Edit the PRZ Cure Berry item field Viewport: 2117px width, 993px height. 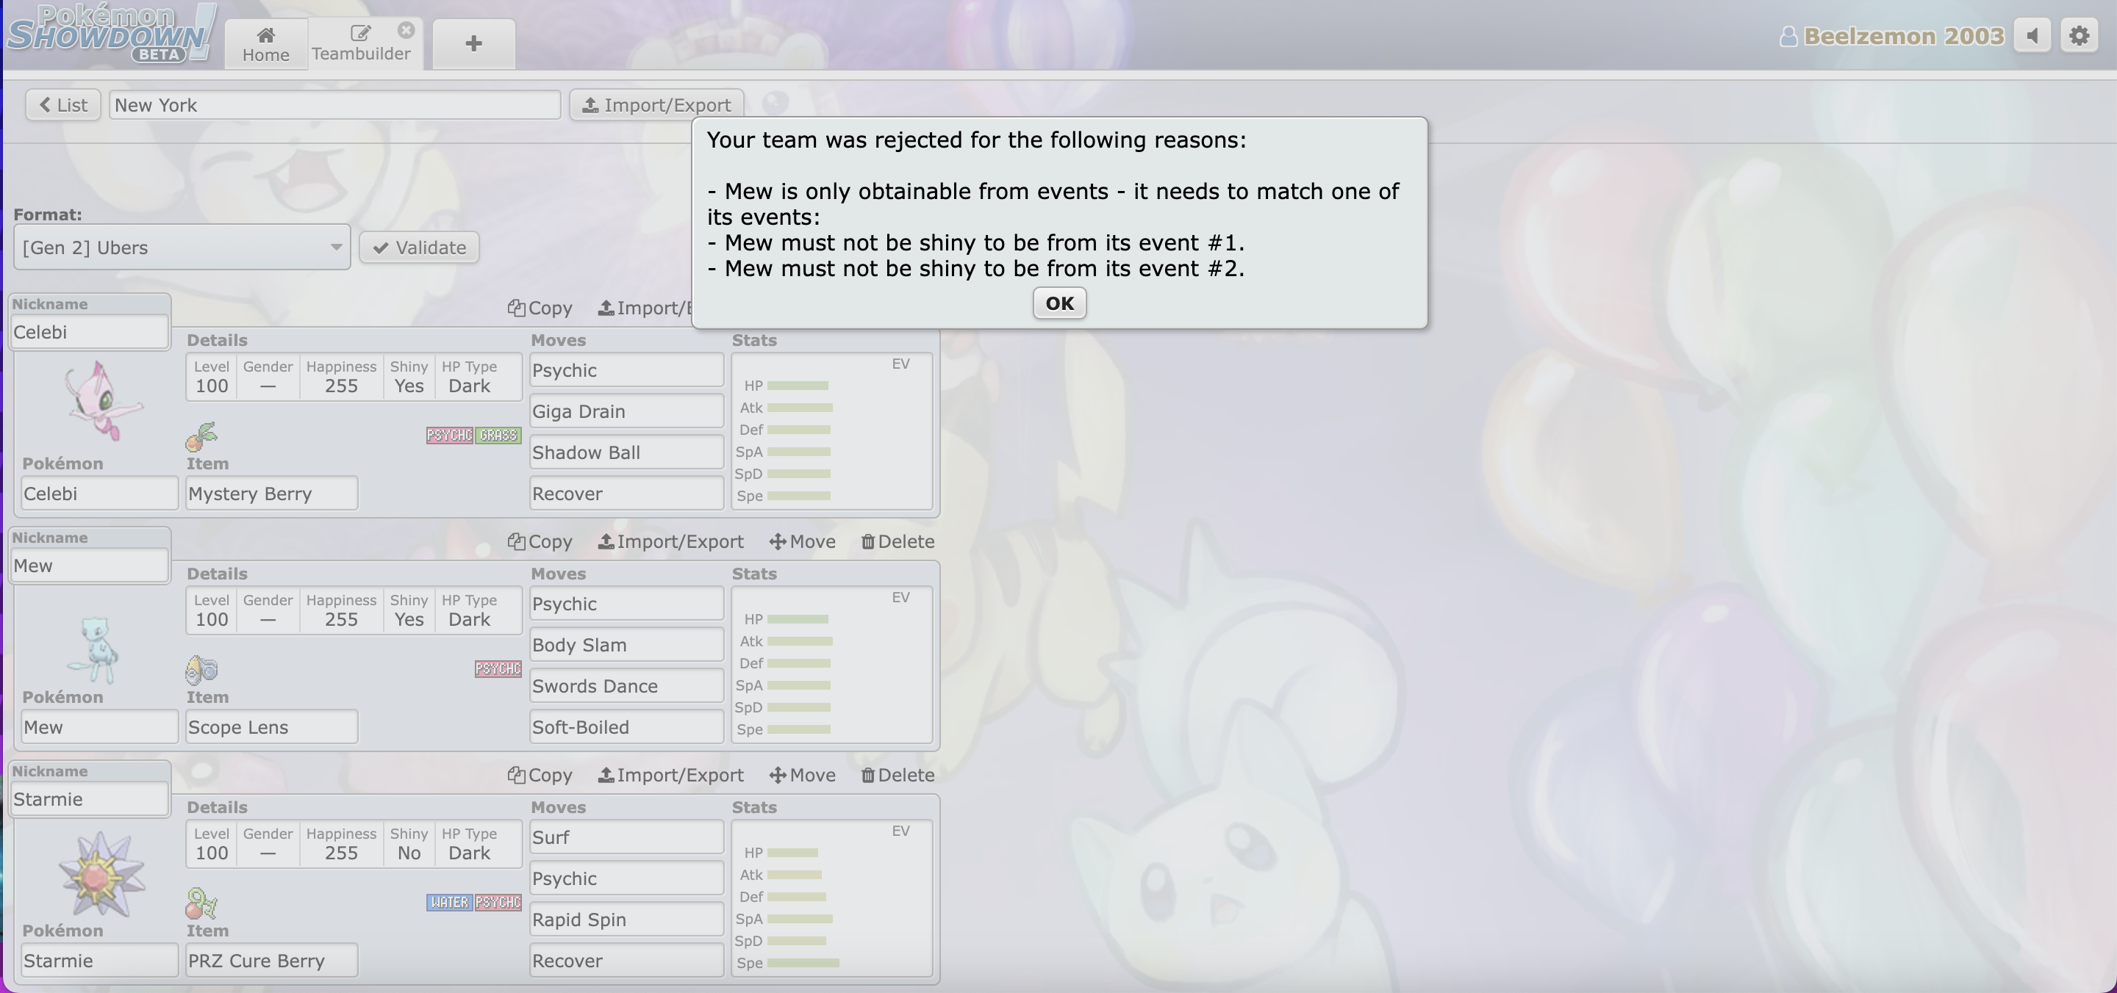[x=271, y=959]
